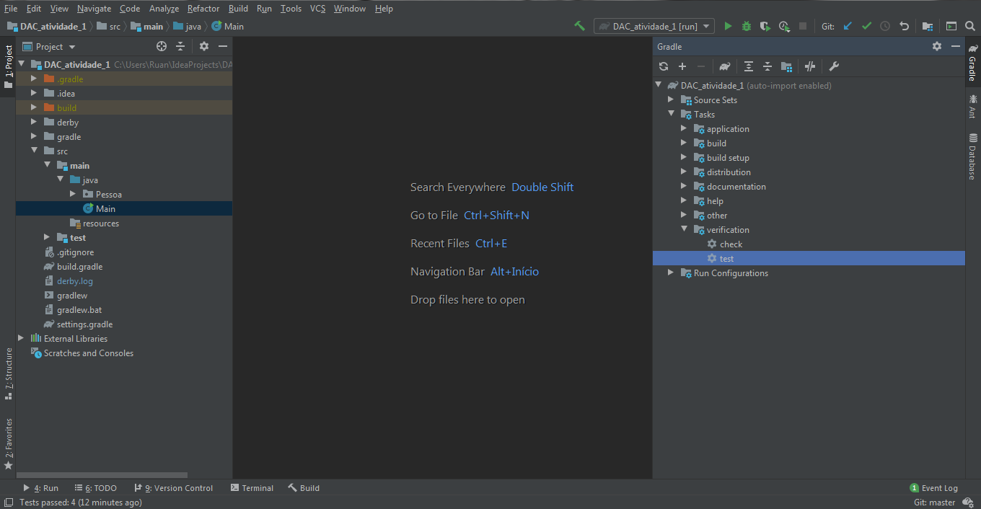Collapse all in Project panel

(180, 46)
